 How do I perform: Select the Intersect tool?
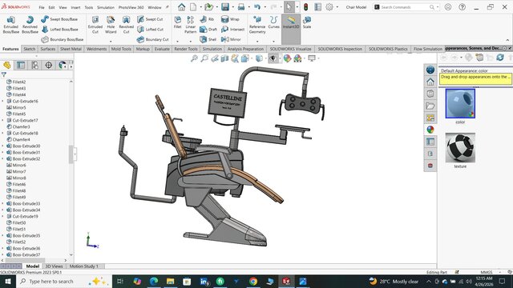pyautogui.click(x=232, y=30)
